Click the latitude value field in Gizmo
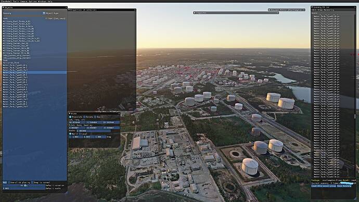The image size is (359, 202). pyautogui.click(x=77, y=122)
